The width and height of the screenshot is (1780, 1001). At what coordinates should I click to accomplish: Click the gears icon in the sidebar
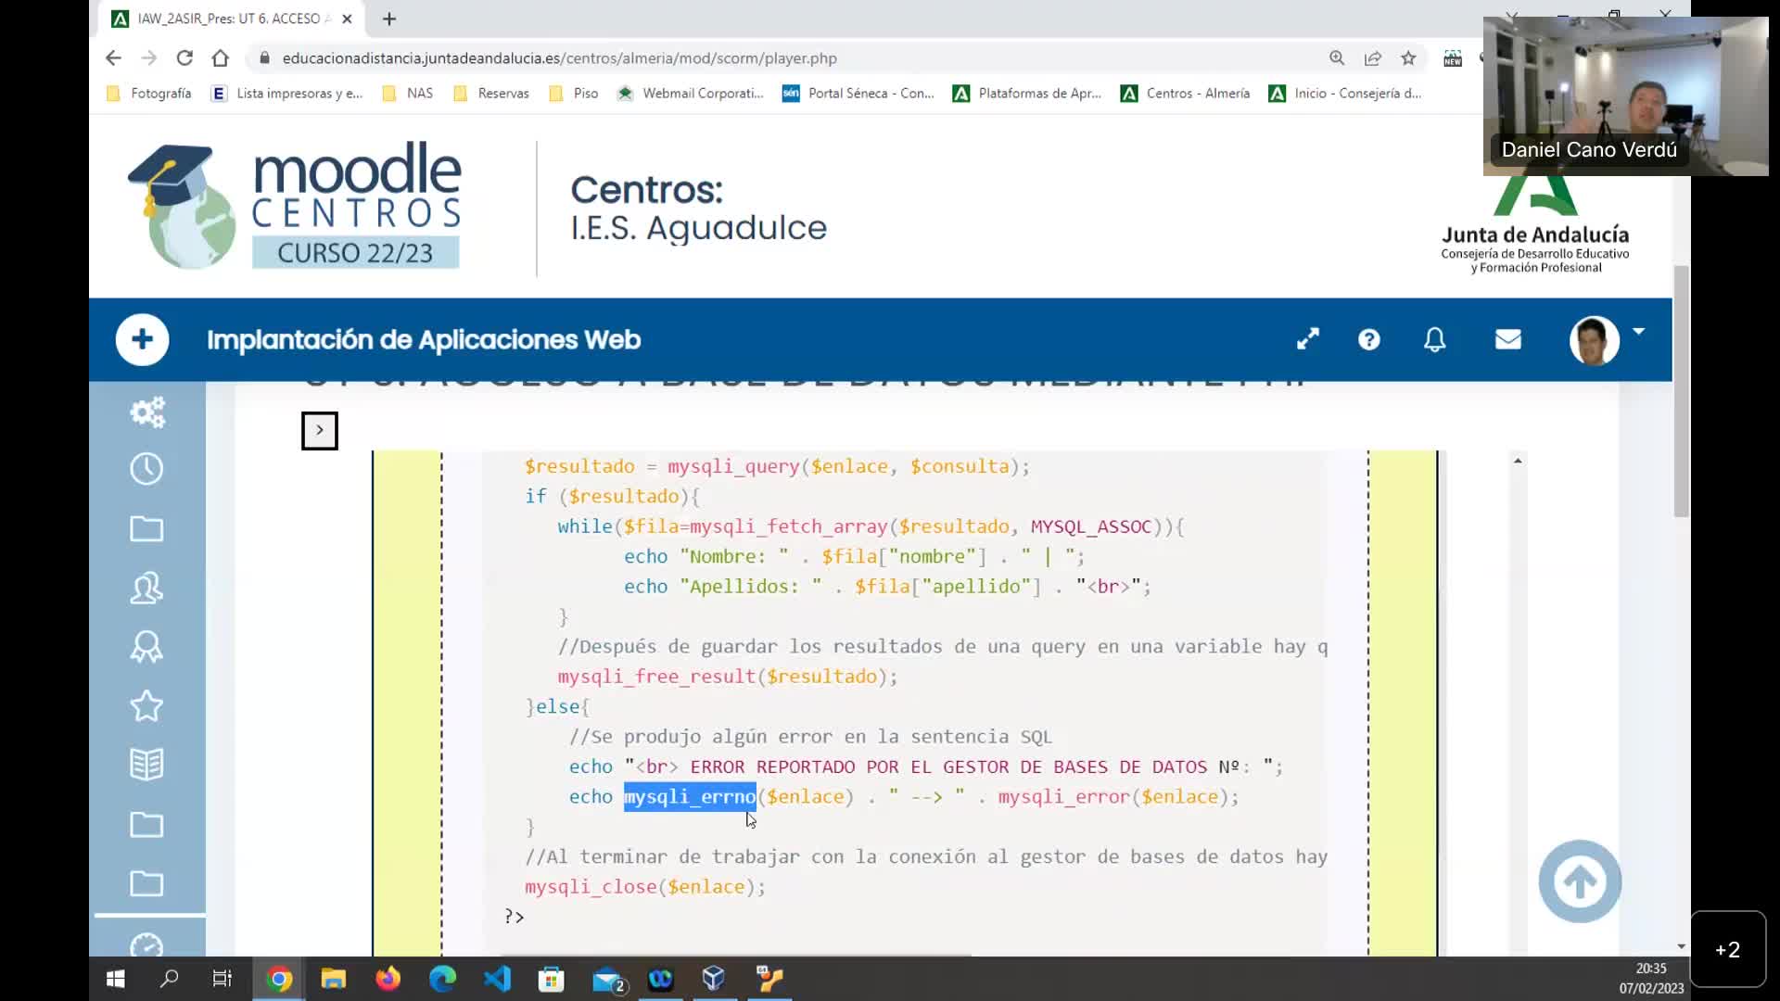click(146, 412)
